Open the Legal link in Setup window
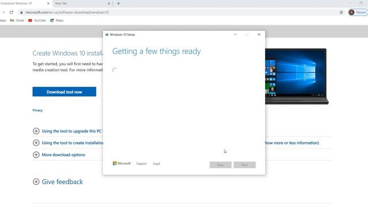 (156, 163)
